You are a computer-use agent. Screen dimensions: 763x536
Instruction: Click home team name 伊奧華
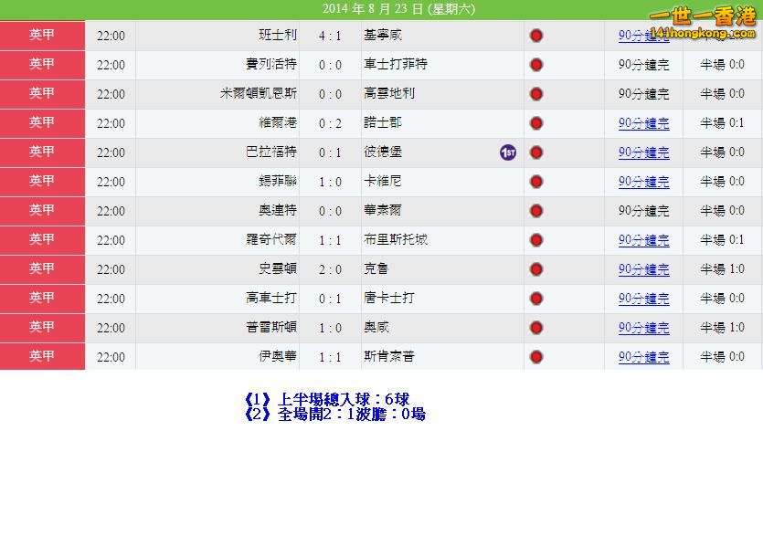point(278,356)
